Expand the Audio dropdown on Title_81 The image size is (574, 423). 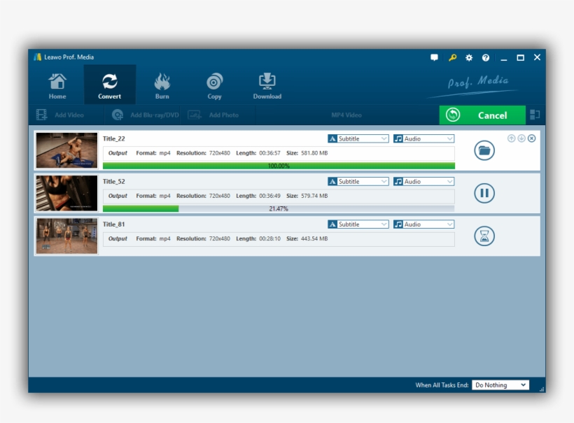[x=451, y=224]
